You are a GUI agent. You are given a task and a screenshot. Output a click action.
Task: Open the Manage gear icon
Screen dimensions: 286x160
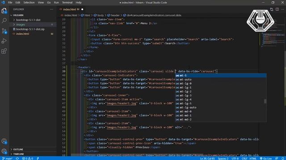tap(4, 151)
